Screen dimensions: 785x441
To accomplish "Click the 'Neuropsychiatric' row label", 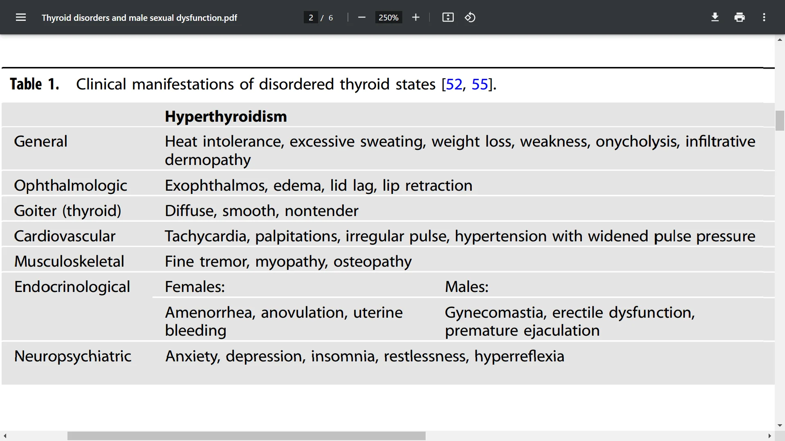I will click(x=73, y=356).
